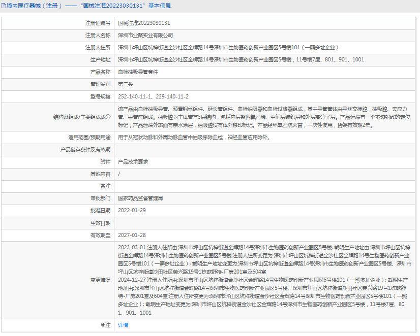Screen dimensions: 420x336
Task: Click the 注册人住所 address value
Action: pyautogui.click(x=228, y=48)
